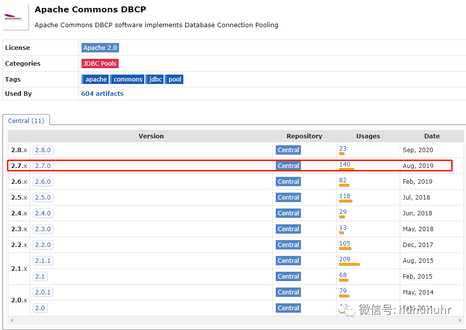Open the 68 usages link
The width and height of the screenshot is (466, 330).
[x=342, y=275]
